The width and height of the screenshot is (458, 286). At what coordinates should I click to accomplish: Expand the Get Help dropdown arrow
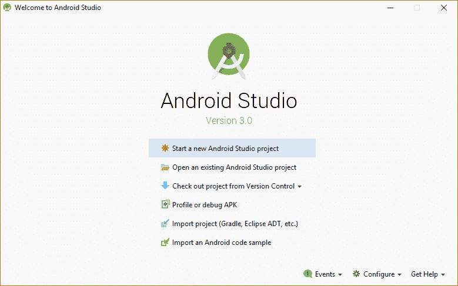(443, 275)
